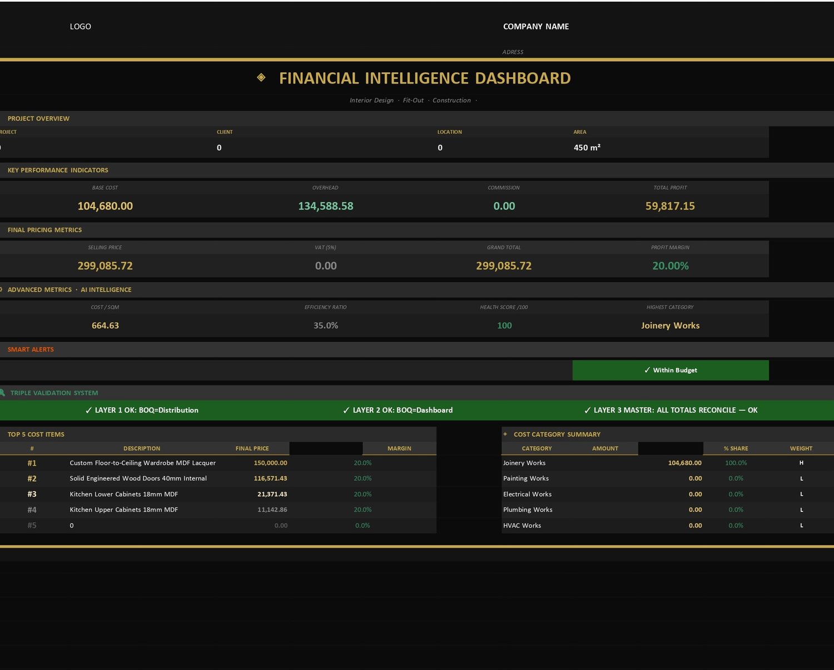Screen dimensions: 834x670
Task: Select the Cost/SQM value 664.63
Action: click(x=105, y=326)
